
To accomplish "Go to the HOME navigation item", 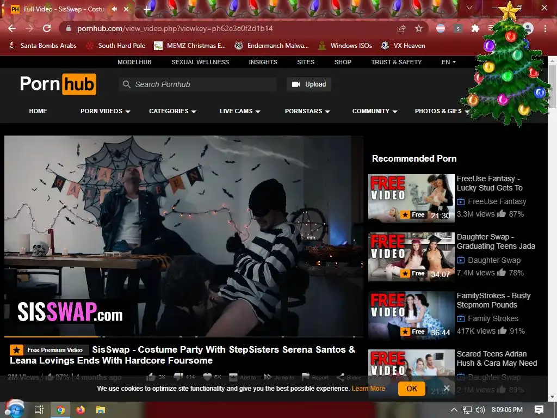I will [x=38, y=111].
